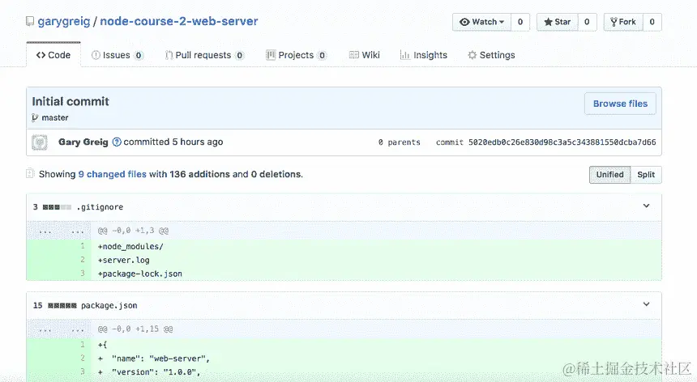Open the garygreig user profile link
The height and width of the screenshot is (382, 697).
pos(64,21)
